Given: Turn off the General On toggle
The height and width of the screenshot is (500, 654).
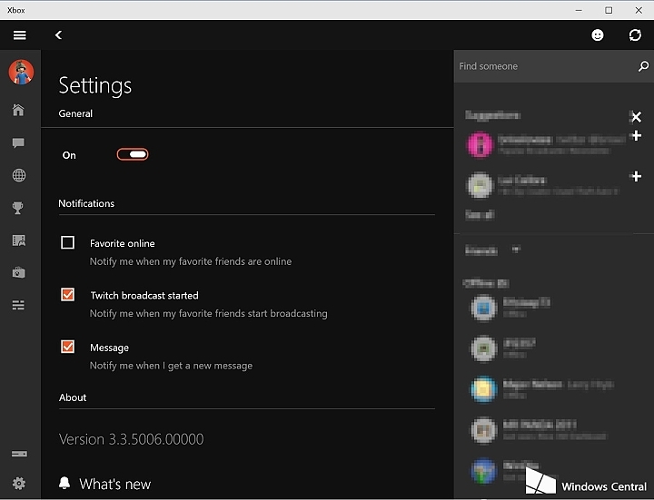Looking at the screenshot, I should pos(133,154).
